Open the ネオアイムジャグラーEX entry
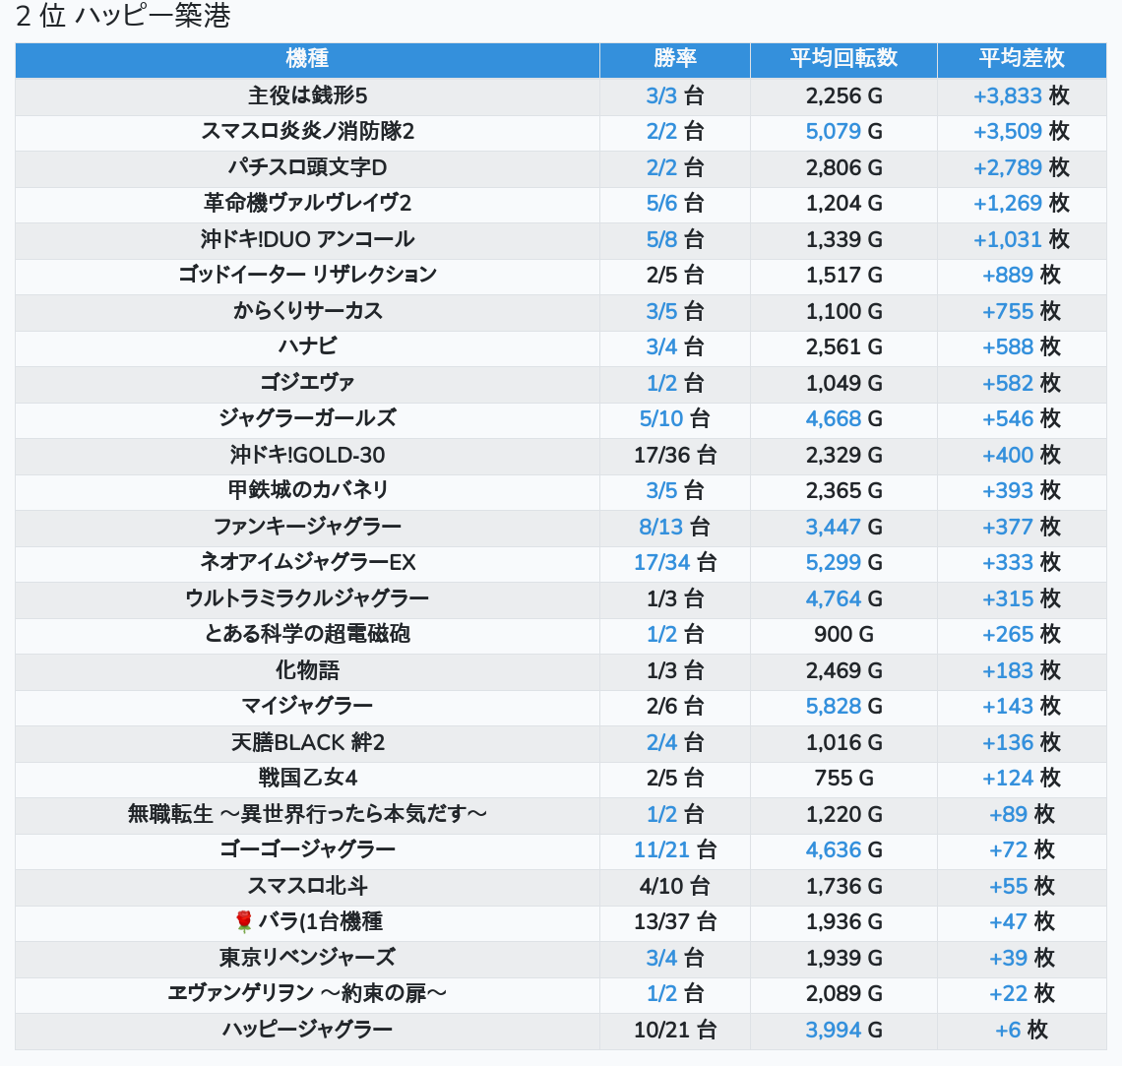Image resolution: width=1122 pixels, height=1066 pixels. pos(307,563)
